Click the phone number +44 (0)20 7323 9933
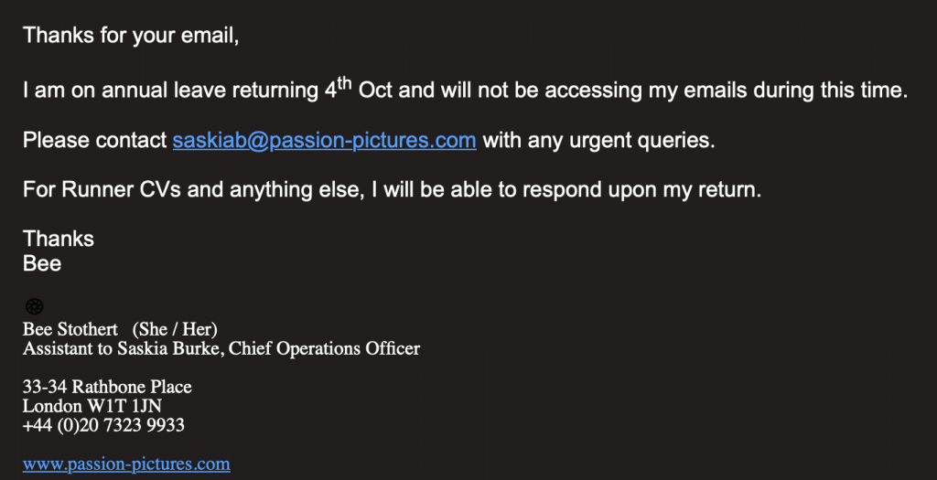 pyautogui.click(x=103, y=425)
